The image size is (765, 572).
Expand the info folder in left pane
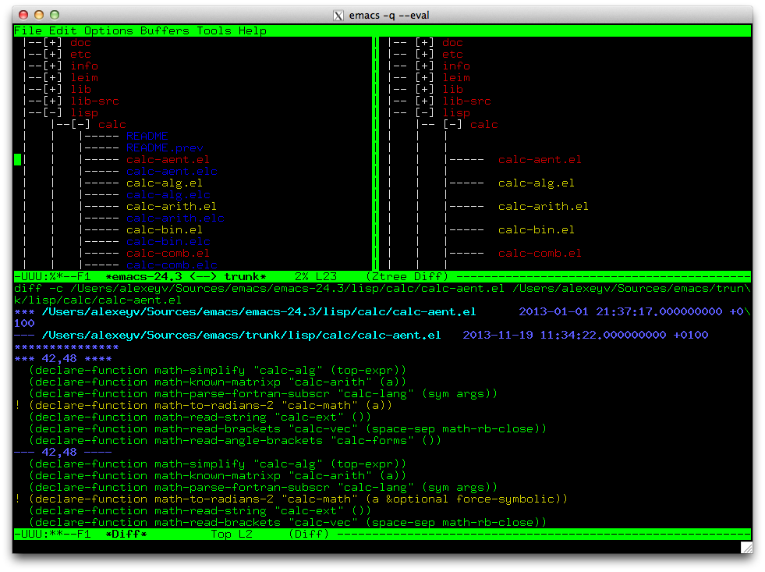click(x=53, y=66)
